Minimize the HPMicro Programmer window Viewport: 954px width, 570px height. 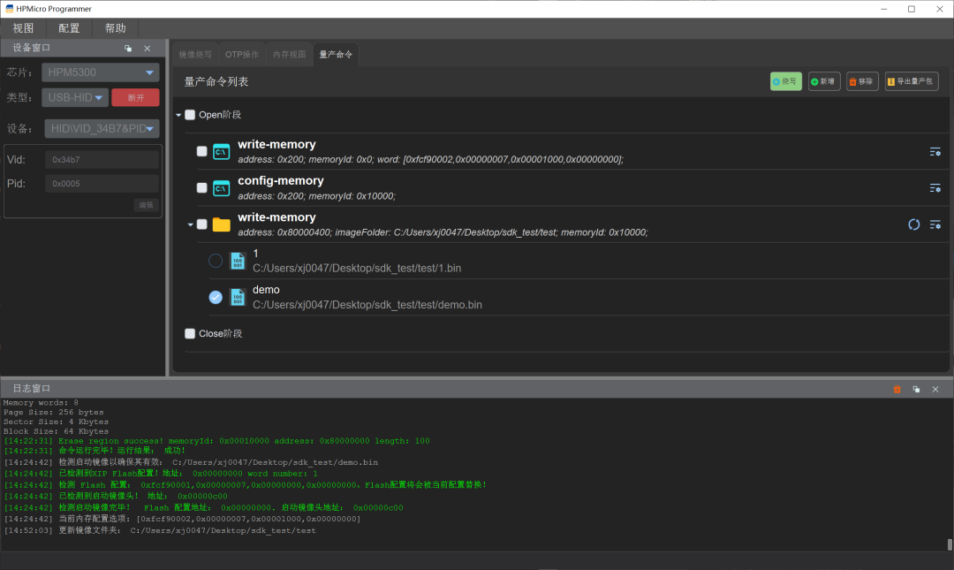[884, 9]
